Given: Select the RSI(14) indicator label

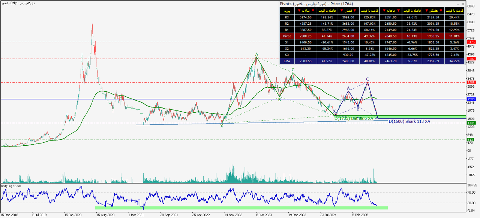Looking at the screenshot, I should [x=11, y=185].
